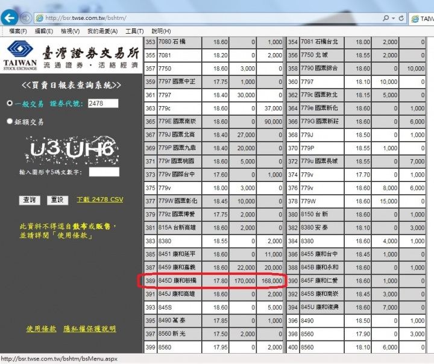Click the U3UH6 captcha image
434x364 pixels.
72,149
